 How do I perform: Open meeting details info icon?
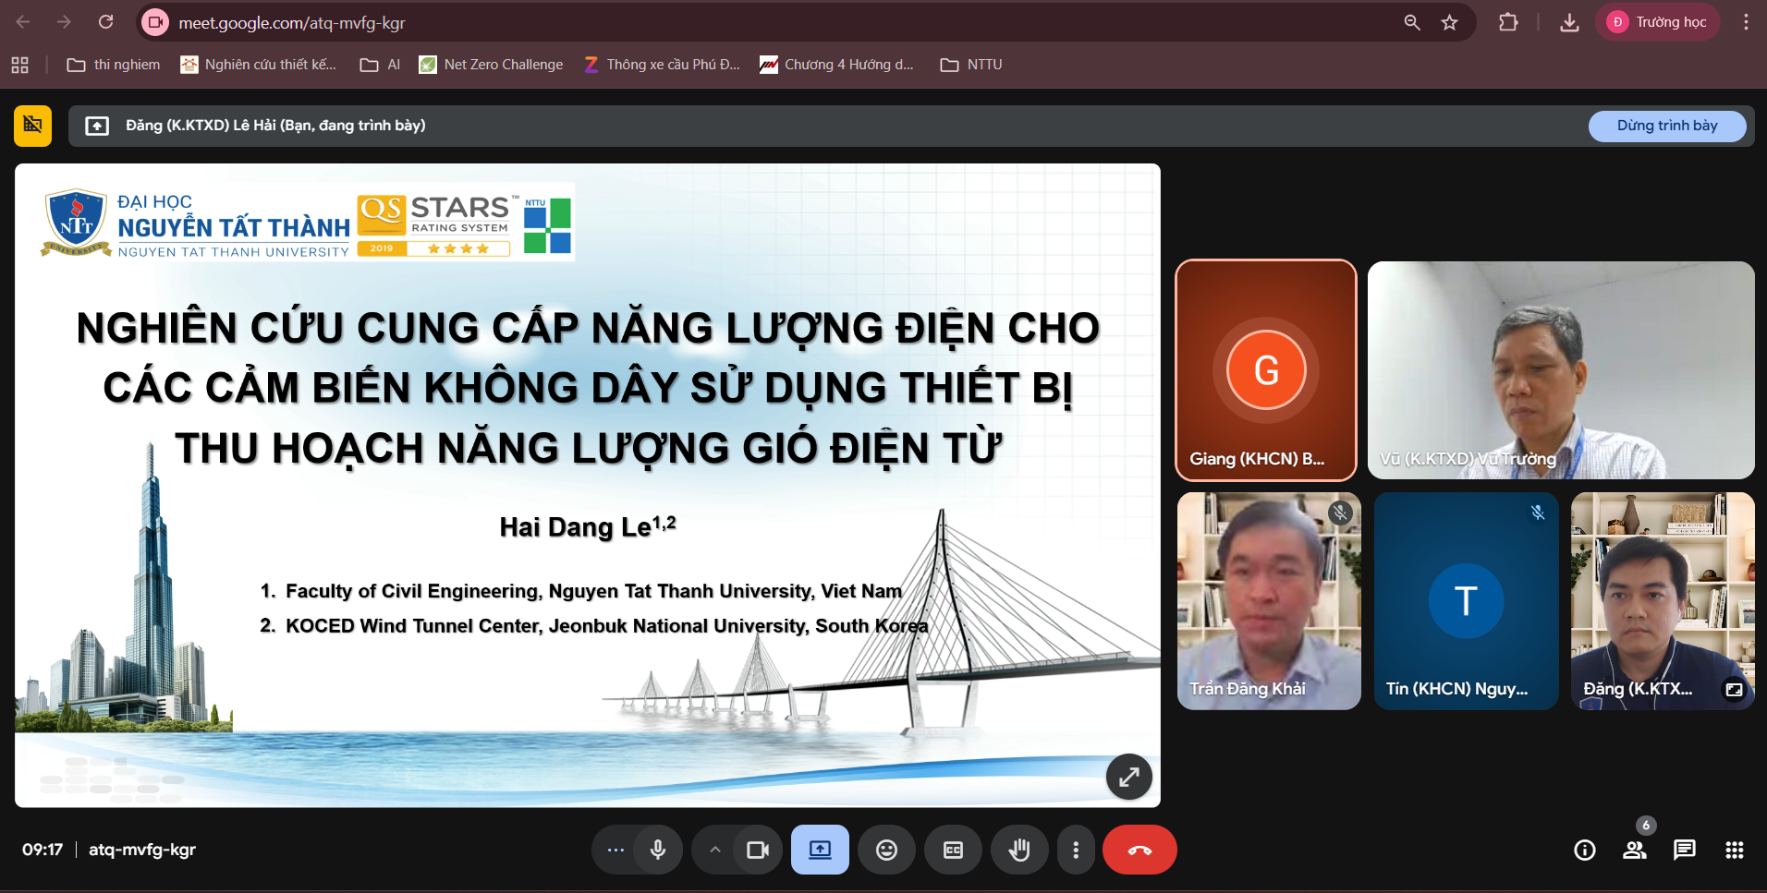point(1584,850)
